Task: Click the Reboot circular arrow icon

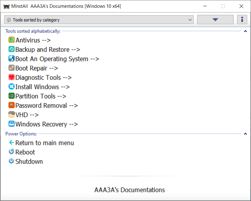Action: pos(11,152)
